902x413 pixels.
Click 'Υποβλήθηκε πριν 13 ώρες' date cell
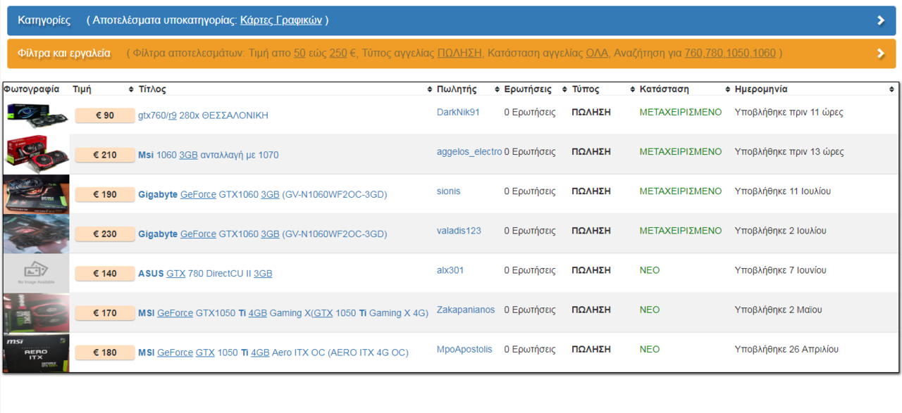click(789, 151)
